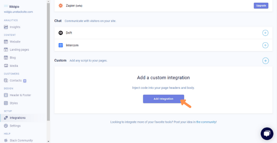
Task: Open the chat bubble widget
Action: [267, 134]
